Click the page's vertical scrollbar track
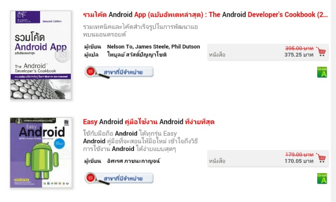 [334, 101]
